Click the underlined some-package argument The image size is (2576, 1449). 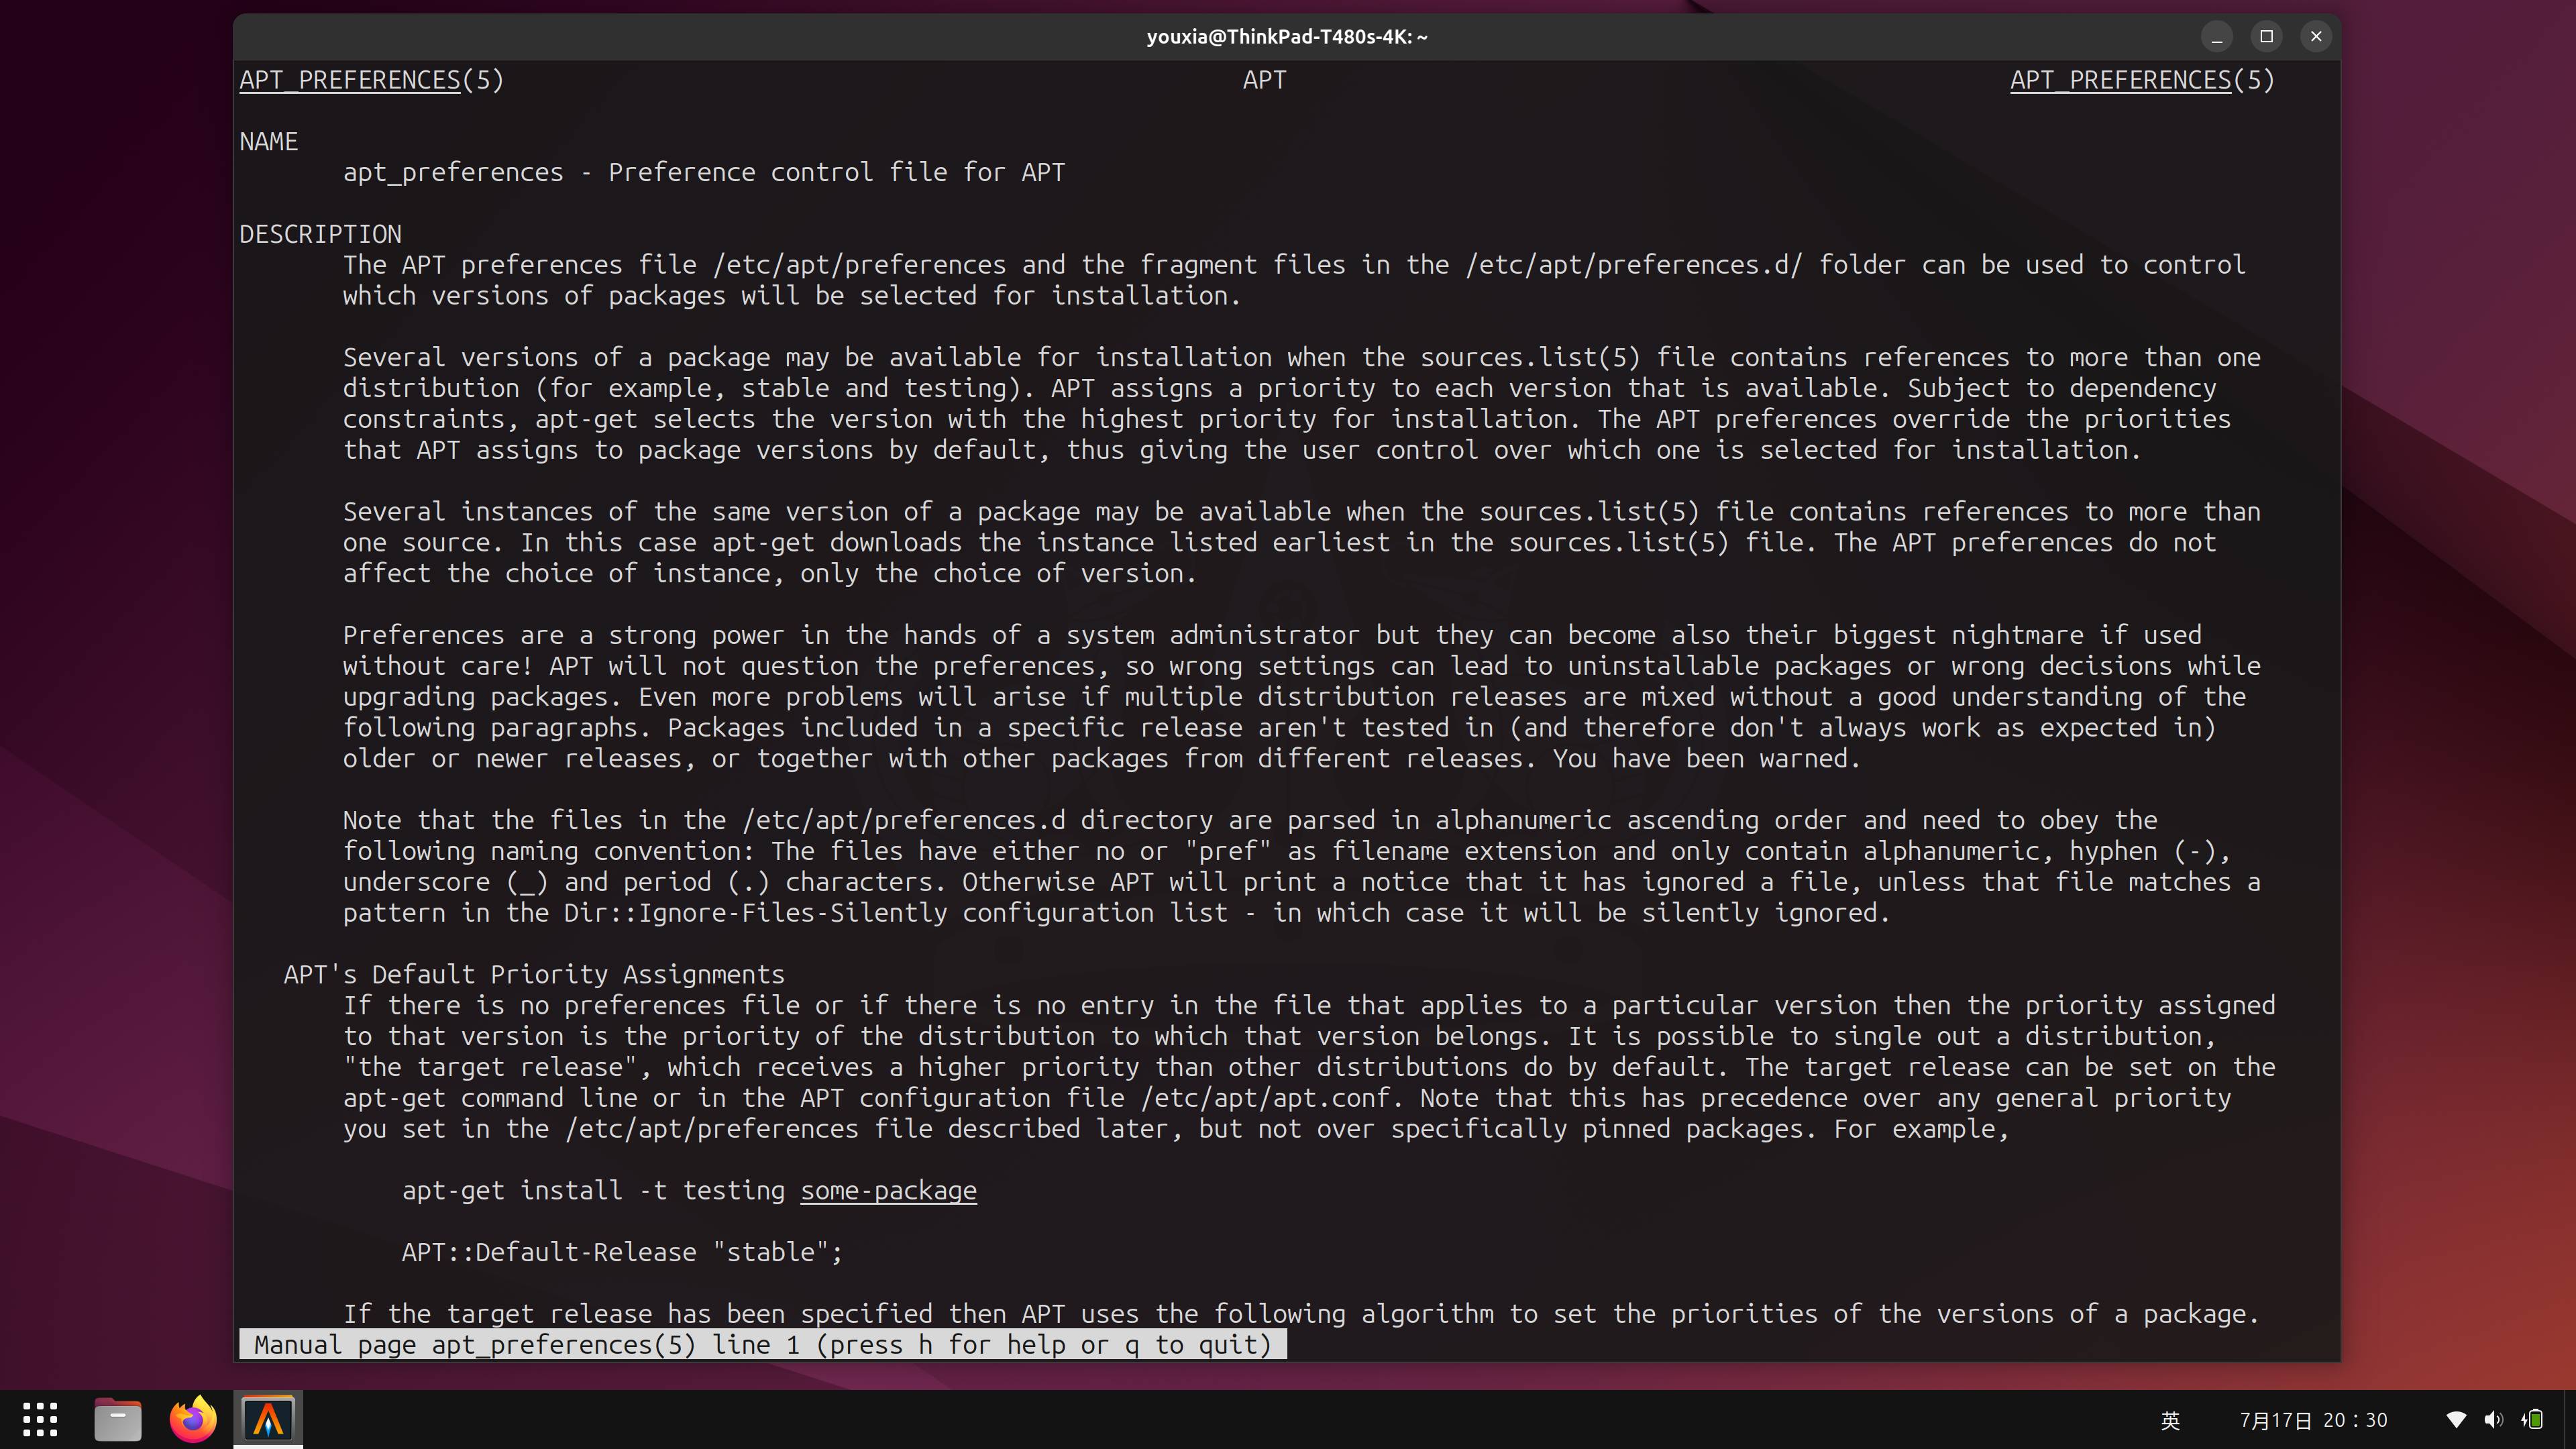tap(888, 1191)
